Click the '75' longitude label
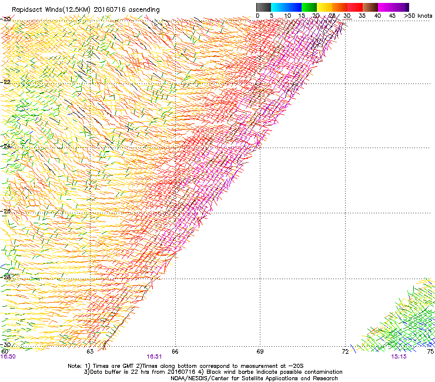This screenshot has height=382, width=435. coord(430,352)
